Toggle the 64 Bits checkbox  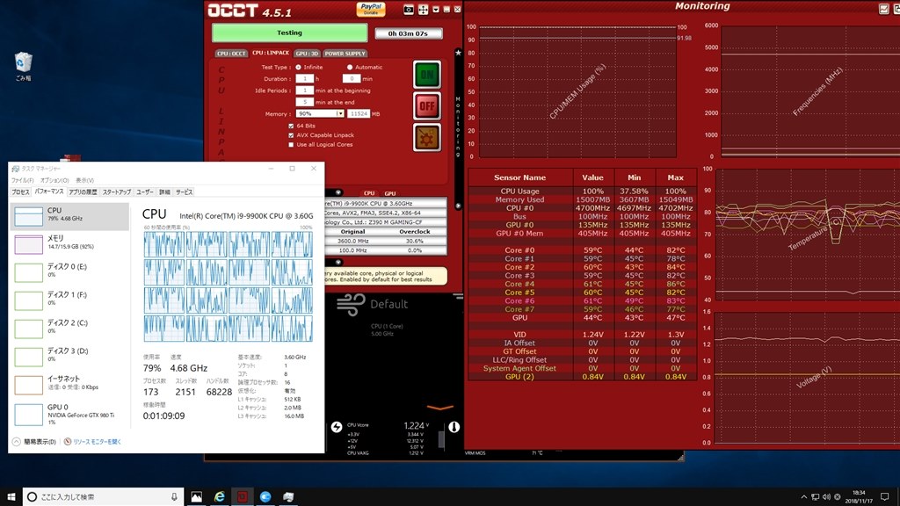click(x=291, y=126)
